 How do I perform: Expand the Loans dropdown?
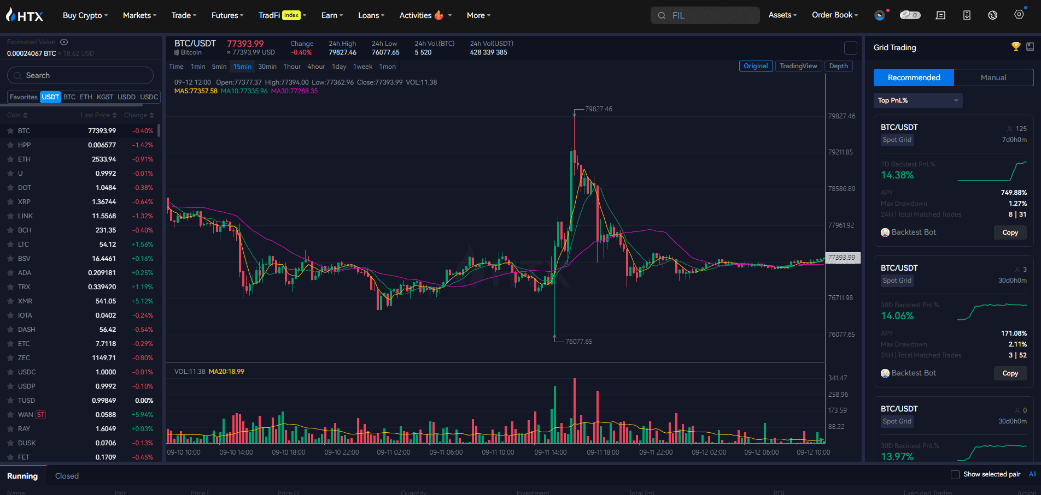(x=371, y=15)
